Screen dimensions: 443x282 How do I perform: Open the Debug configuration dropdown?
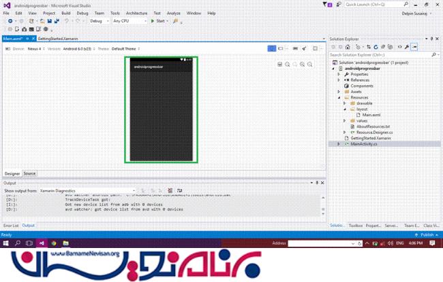point(100,21)
